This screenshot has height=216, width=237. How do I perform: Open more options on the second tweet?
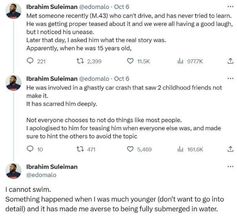pyautogui.click(x=230, y=79)
